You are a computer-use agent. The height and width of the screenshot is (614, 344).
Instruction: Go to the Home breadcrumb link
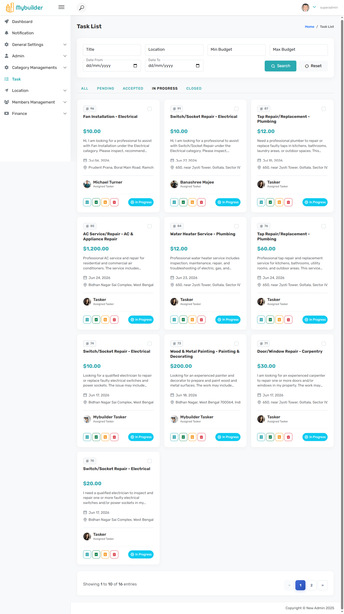click(x=309, y=27)
